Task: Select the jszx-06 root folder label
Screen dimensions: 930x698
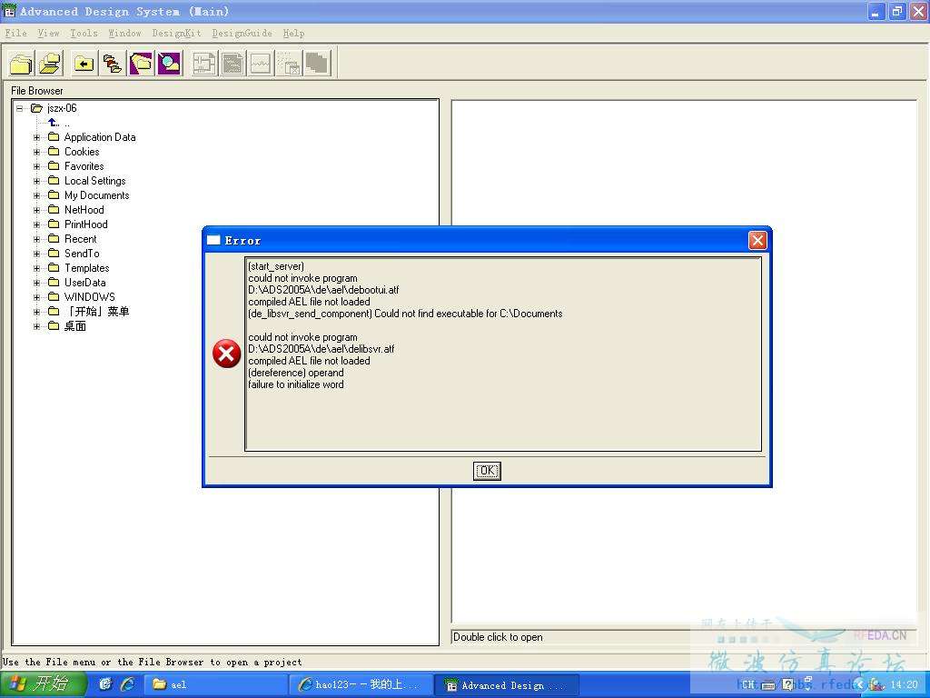Action: 63,108
